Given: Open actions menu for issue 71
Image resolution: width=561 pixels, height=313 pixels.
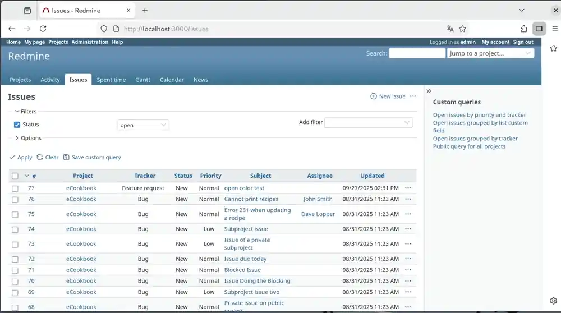Looking at the screenshot, I should (x=408, y=270).
